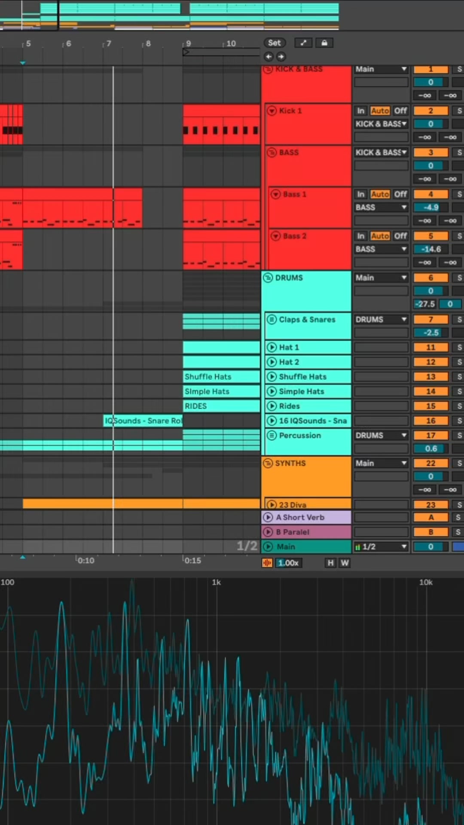Click Bass 1 volume value -4.9

(430, 207)
